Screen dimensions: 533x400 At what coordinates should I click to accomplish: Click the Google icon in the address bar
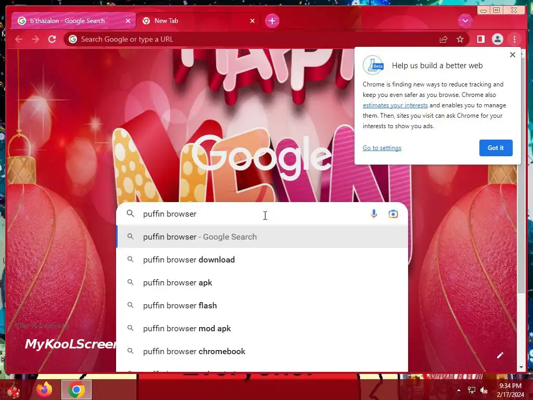[x=73, y=40]
